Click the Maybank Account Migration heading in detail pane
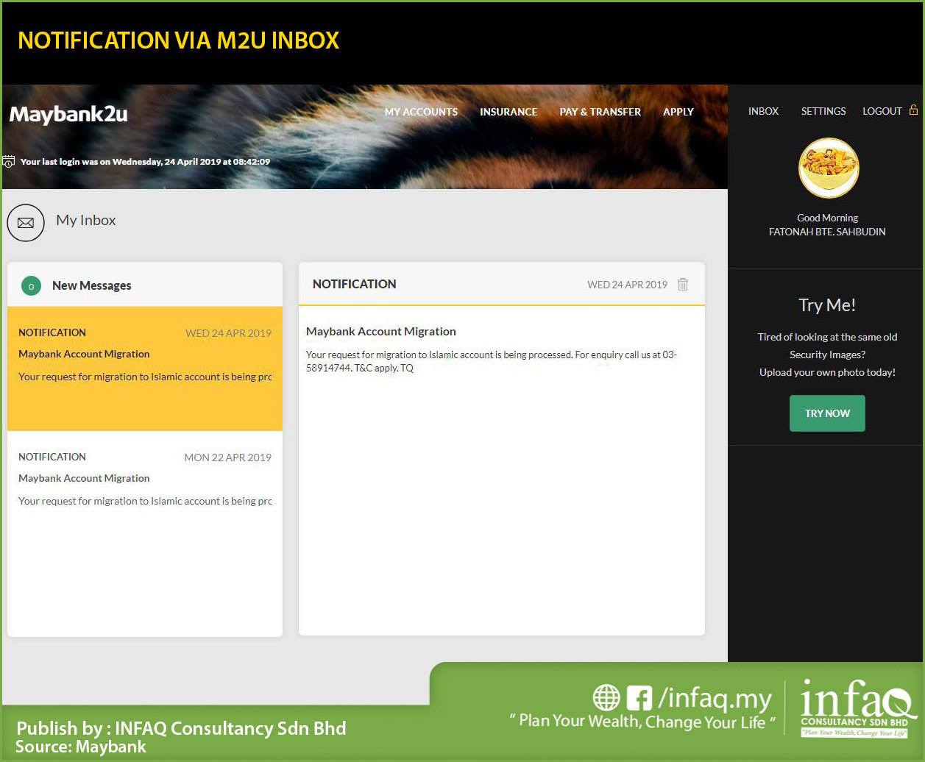This screenshot has height=762, width=925. tap(381, 332)
